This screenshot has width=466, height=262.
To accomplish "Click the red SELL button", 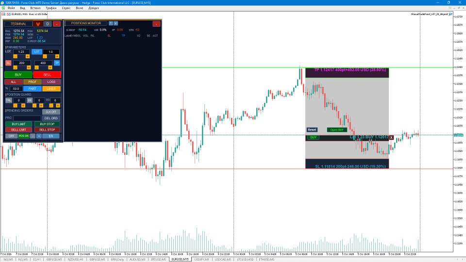I will click(x=47, y=75).
